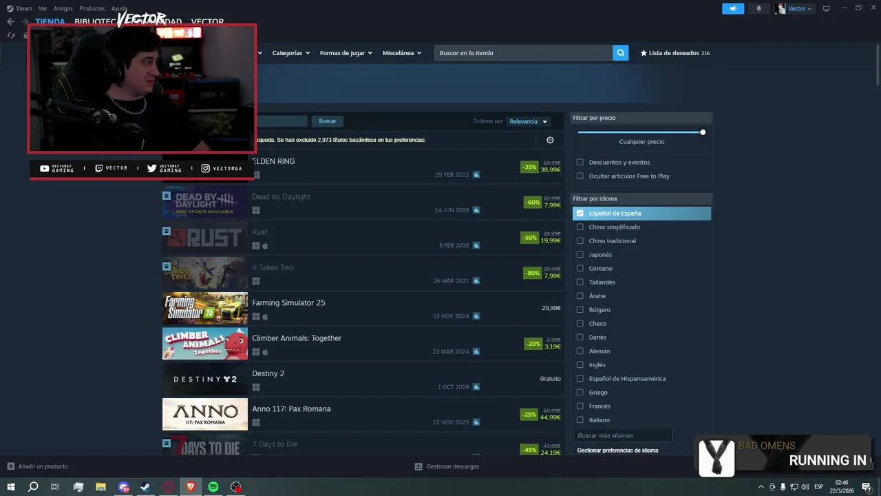The height and width of the screenshot is (496, 881).
Task: Open the Amigos menu
Action: pyautogui.click(x=63, y=8)
